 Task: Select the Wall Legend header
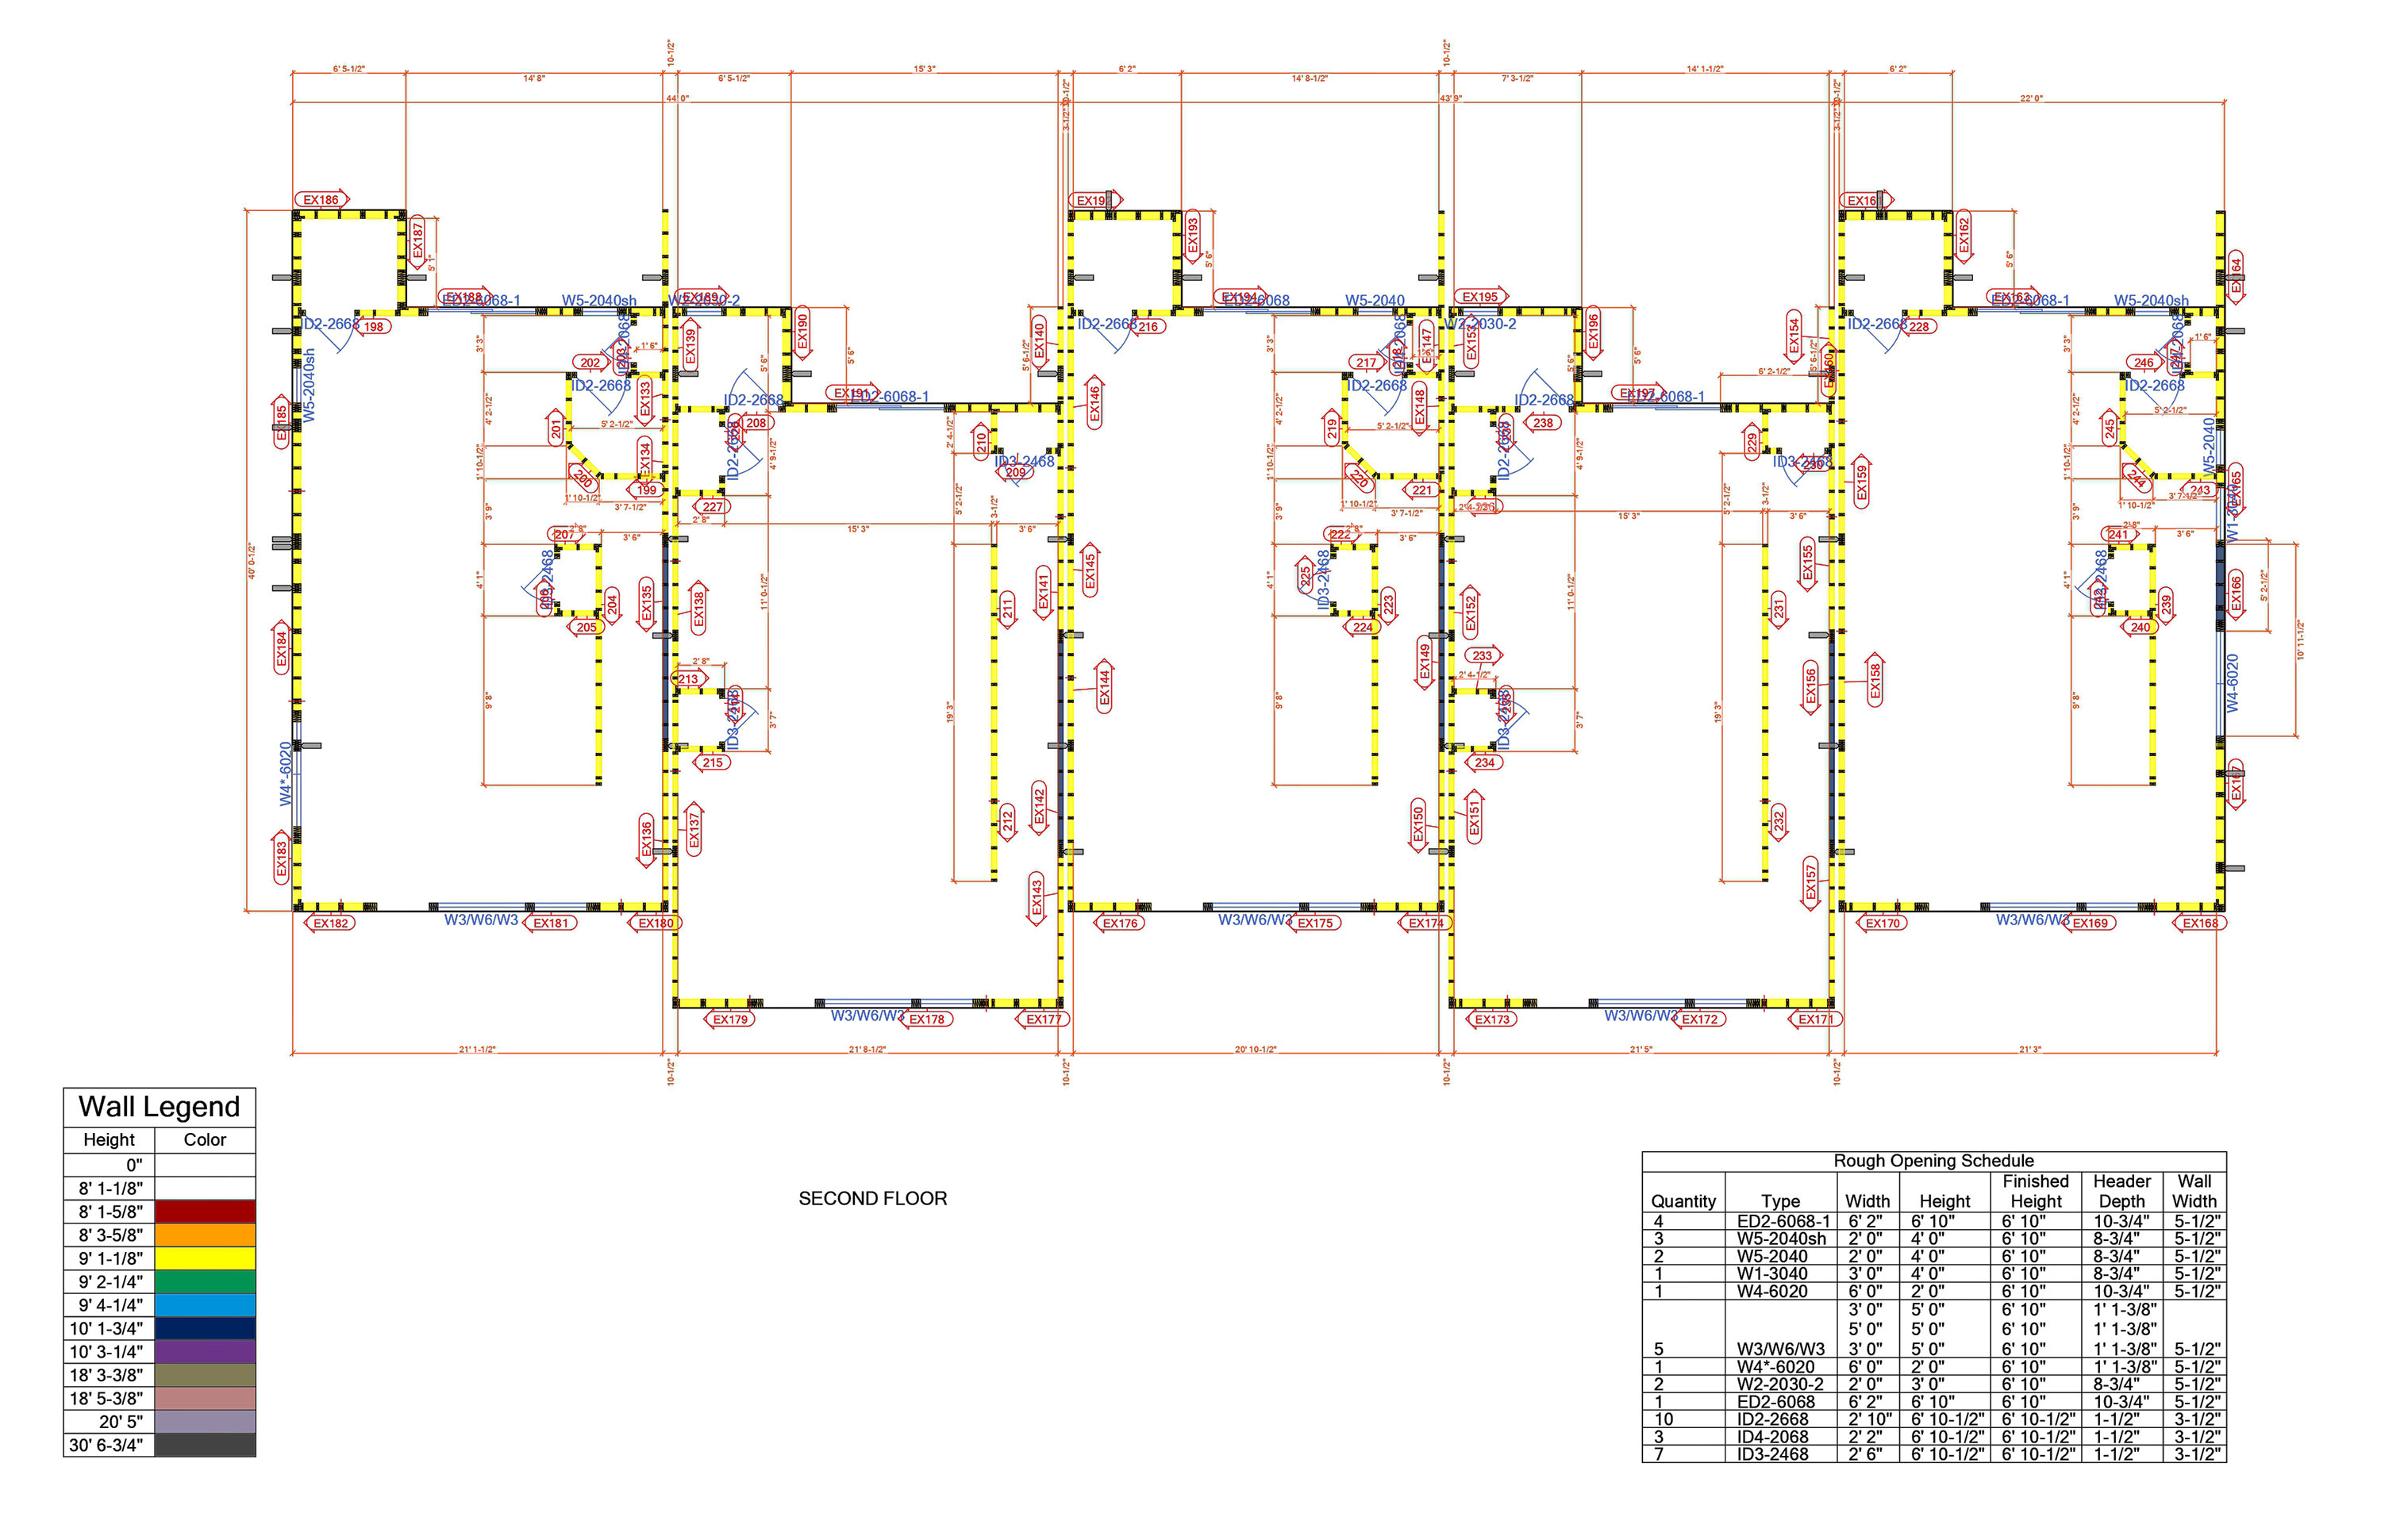[x=159, y=1107]
